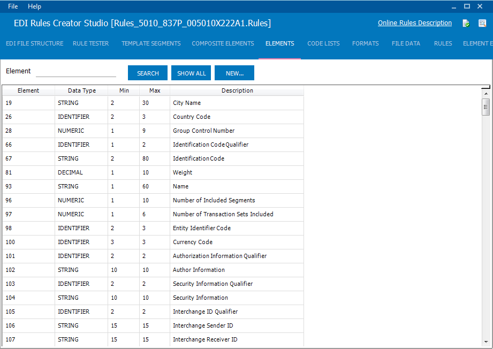
Task: Select the Country Code row
Action: click(153, 117)
